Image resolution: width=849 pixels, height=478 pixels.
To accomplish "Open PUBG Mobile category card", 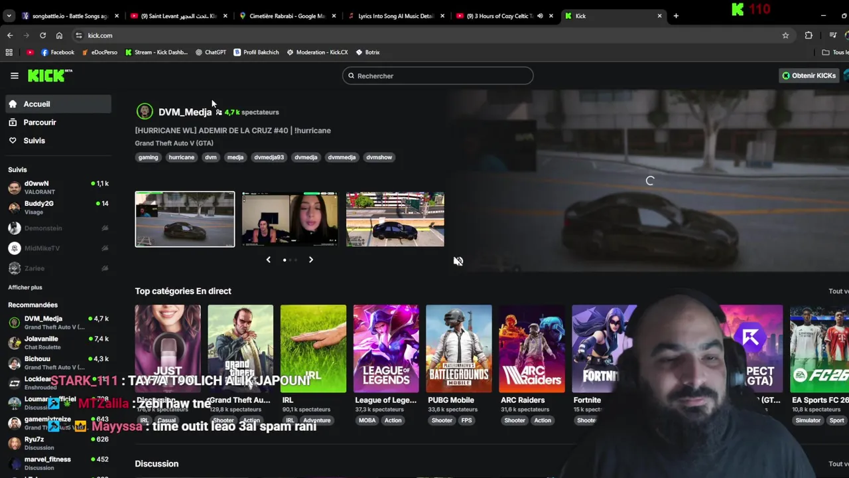I will (x=459, y=349).
